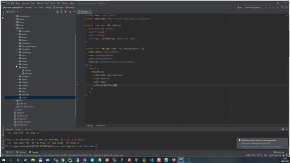This screenshot has height=163, width=290.
Task: Minimize the Terminal panel
Action: [x=287, y=129]
